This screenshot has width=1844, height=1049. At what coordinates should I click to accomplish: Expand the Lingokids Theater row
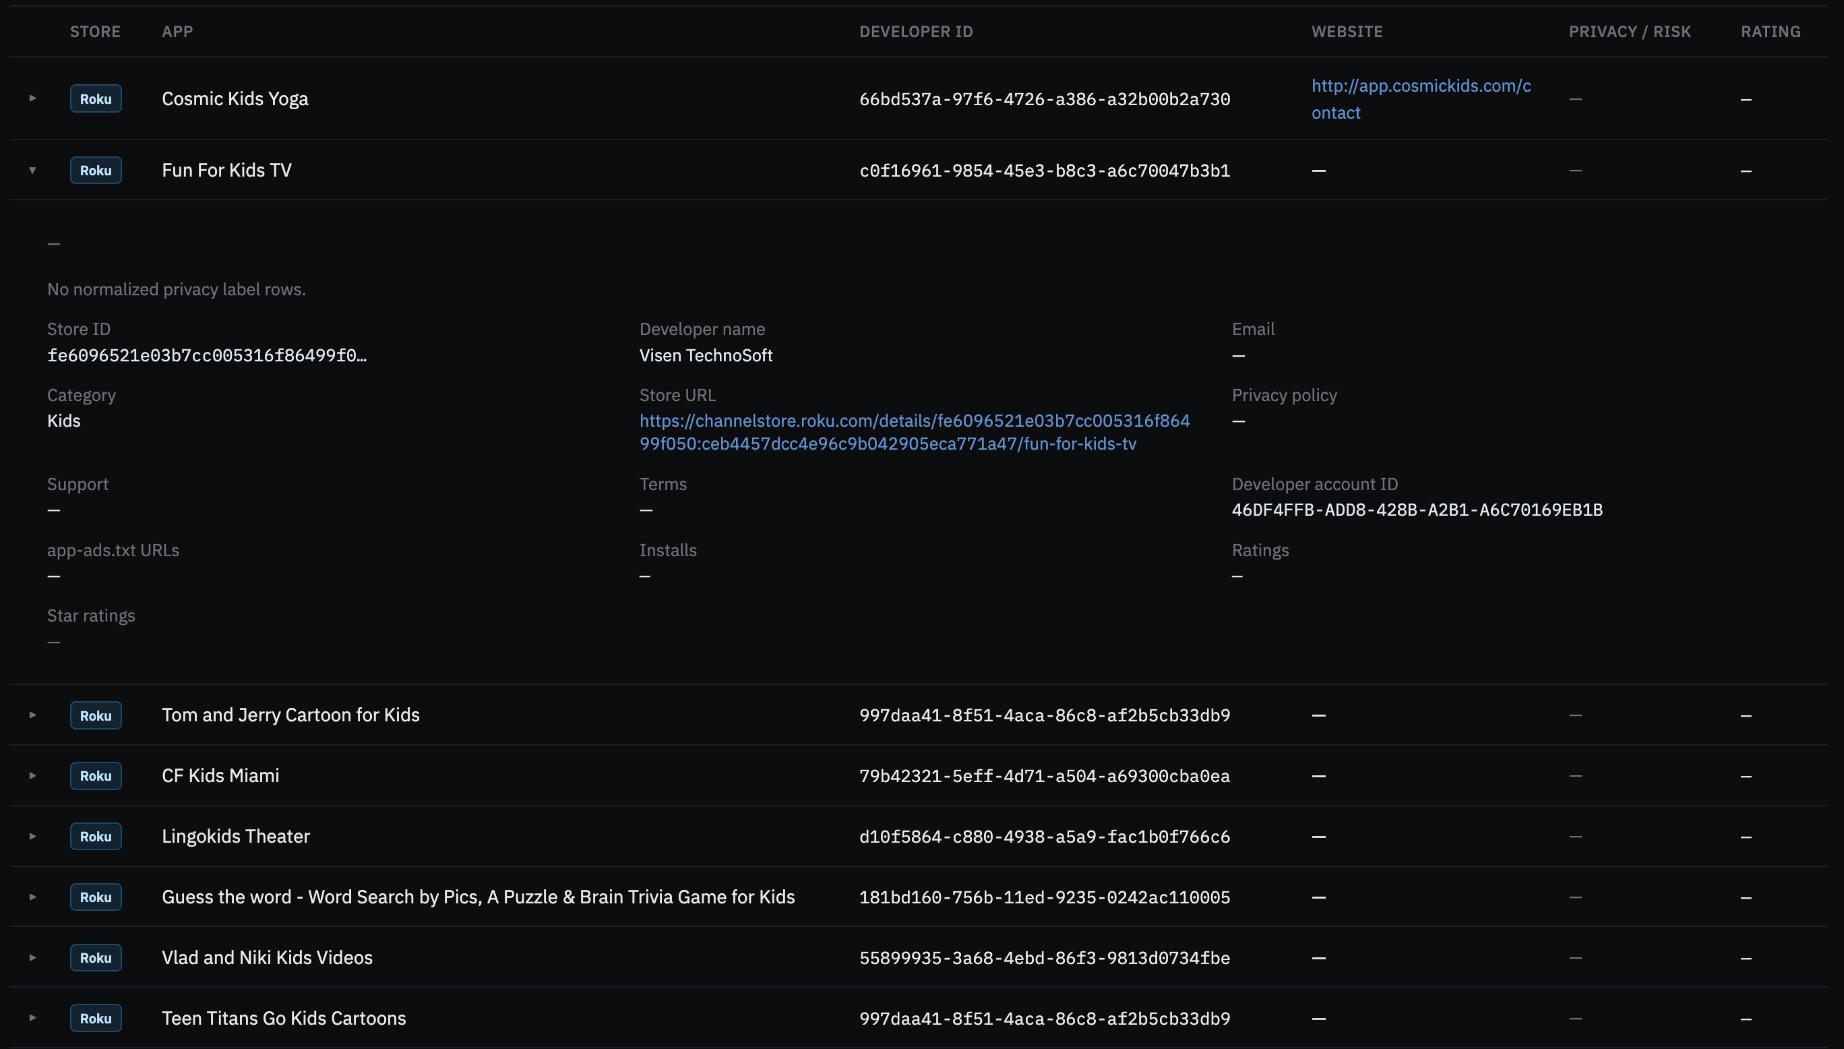pos(32,836)
